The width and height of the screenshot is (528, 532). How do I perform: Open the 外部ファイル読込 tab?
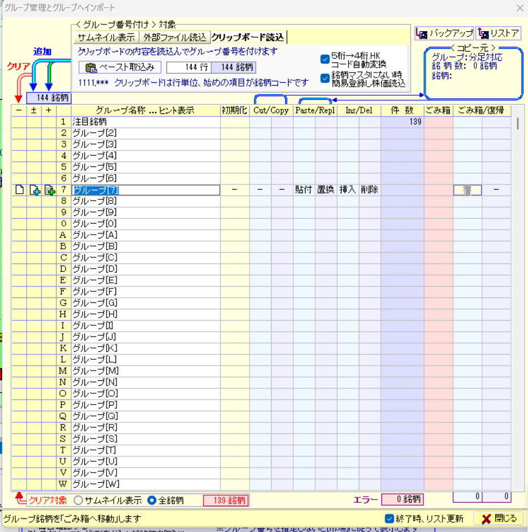175,37
